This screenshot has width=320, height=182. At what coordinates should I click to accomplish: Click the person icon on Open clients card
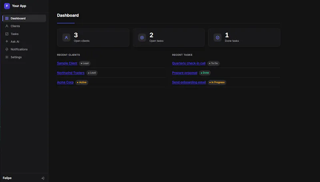[x=66, y=38]
